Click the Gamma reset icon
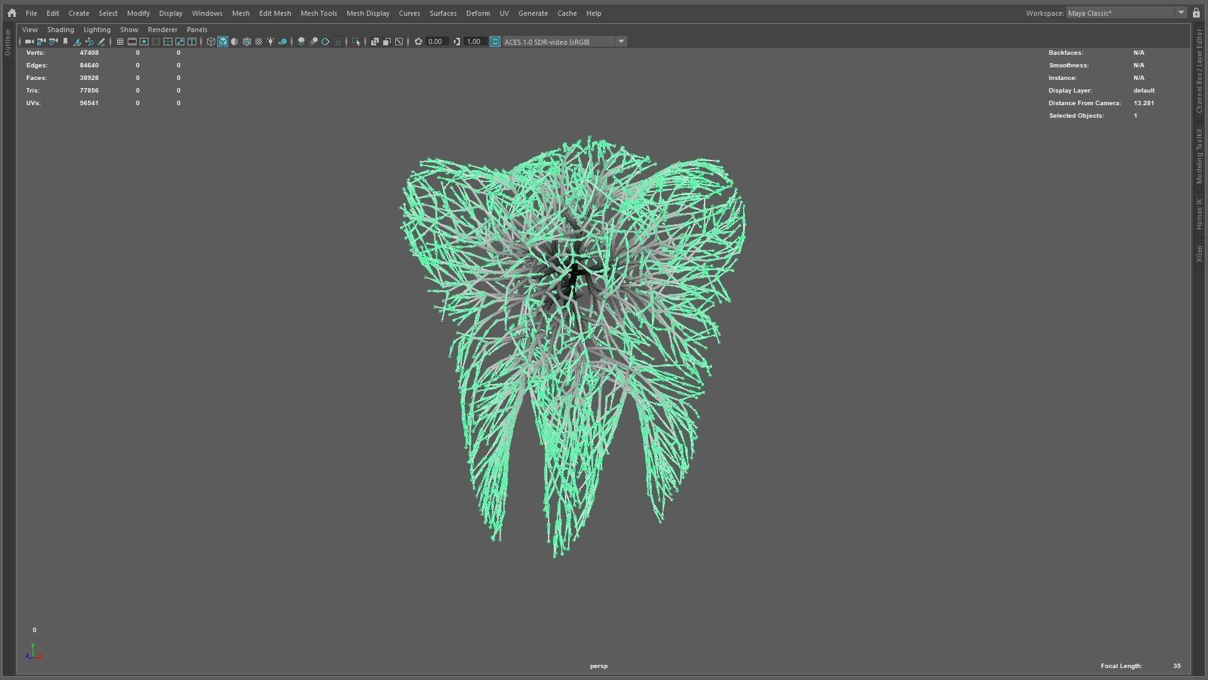1208x680 pixels. (457, 42)
